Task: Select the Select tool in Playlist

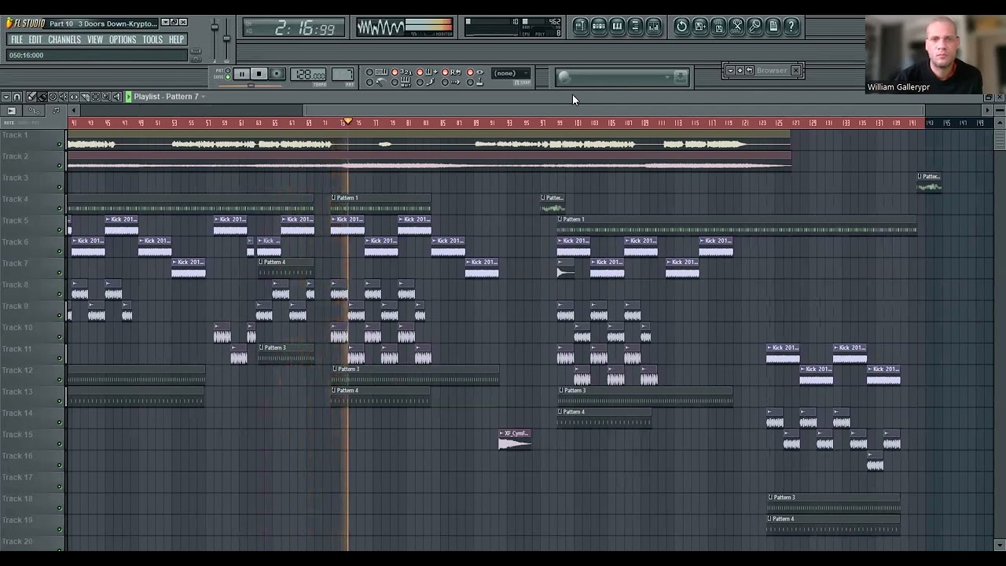Action: (x=95, y=97)
